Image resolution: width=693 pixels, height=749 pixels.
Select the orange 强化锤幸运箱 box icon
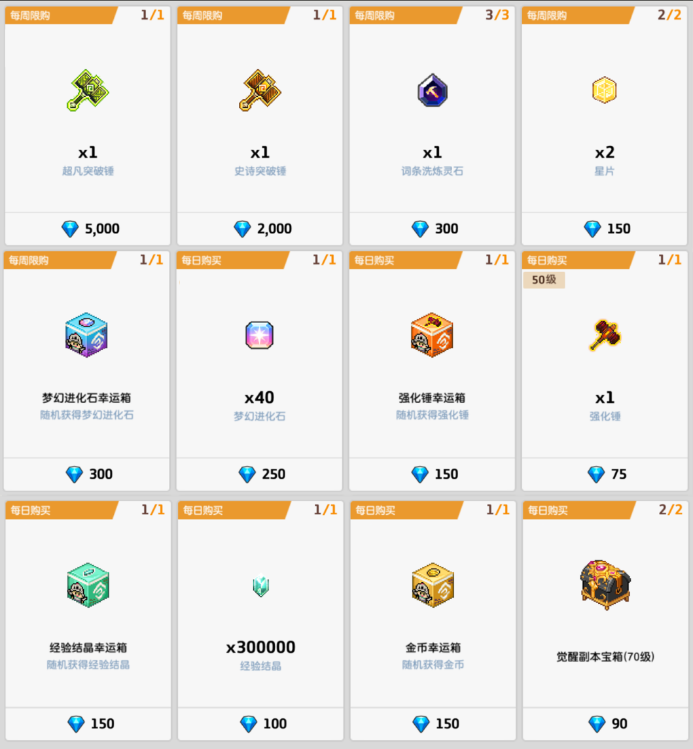pyautogui.click(x=432, y=336)
